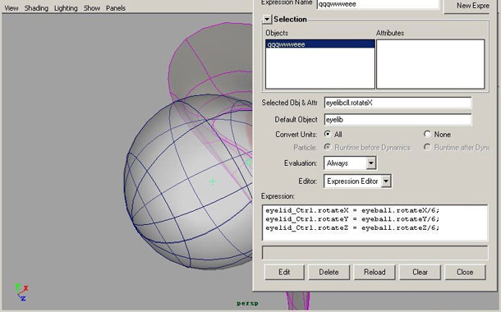Open the Evaluation dropdown set to Always

tap(350, 163)
